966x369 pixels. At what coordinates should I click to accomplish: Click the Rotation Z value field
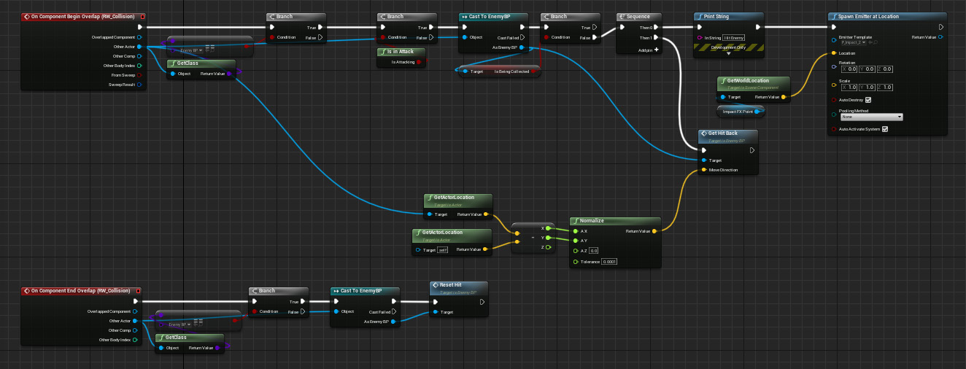(884, 69)
